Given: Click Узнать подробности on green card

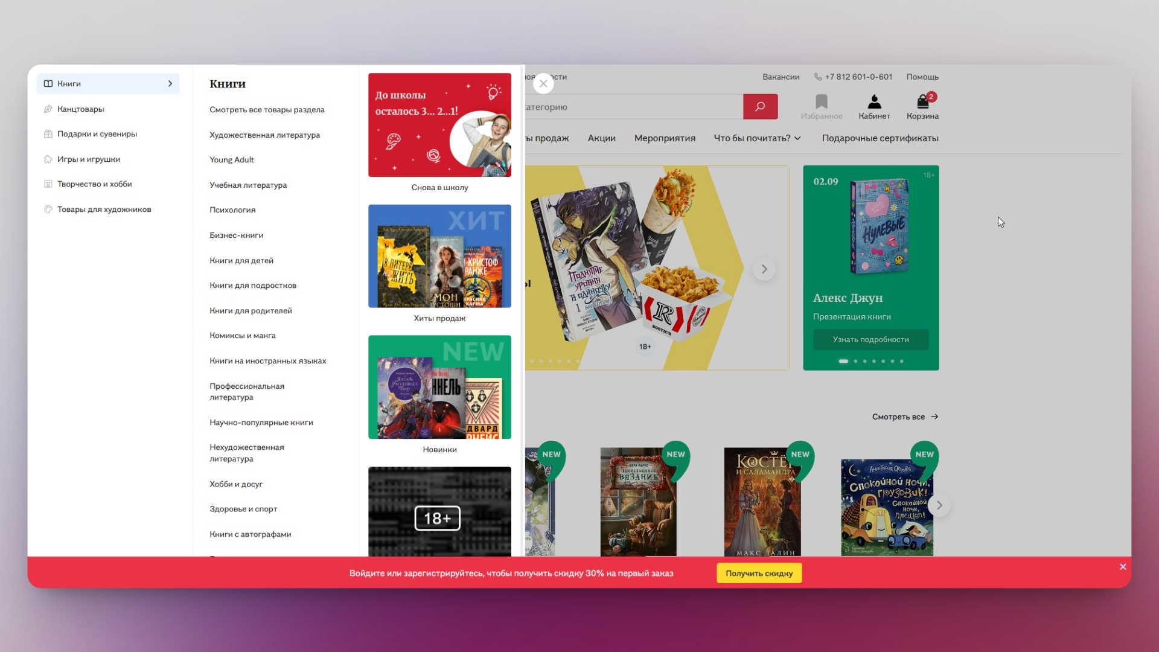Looking at the screenshot, I should coord(870,340).
